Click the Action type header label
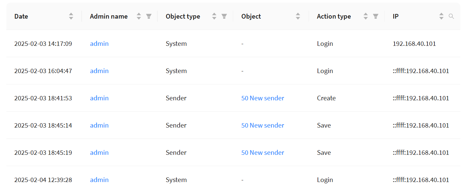This screenshot has height=193, width=467. pyautogui.click(x=334, y=16)
